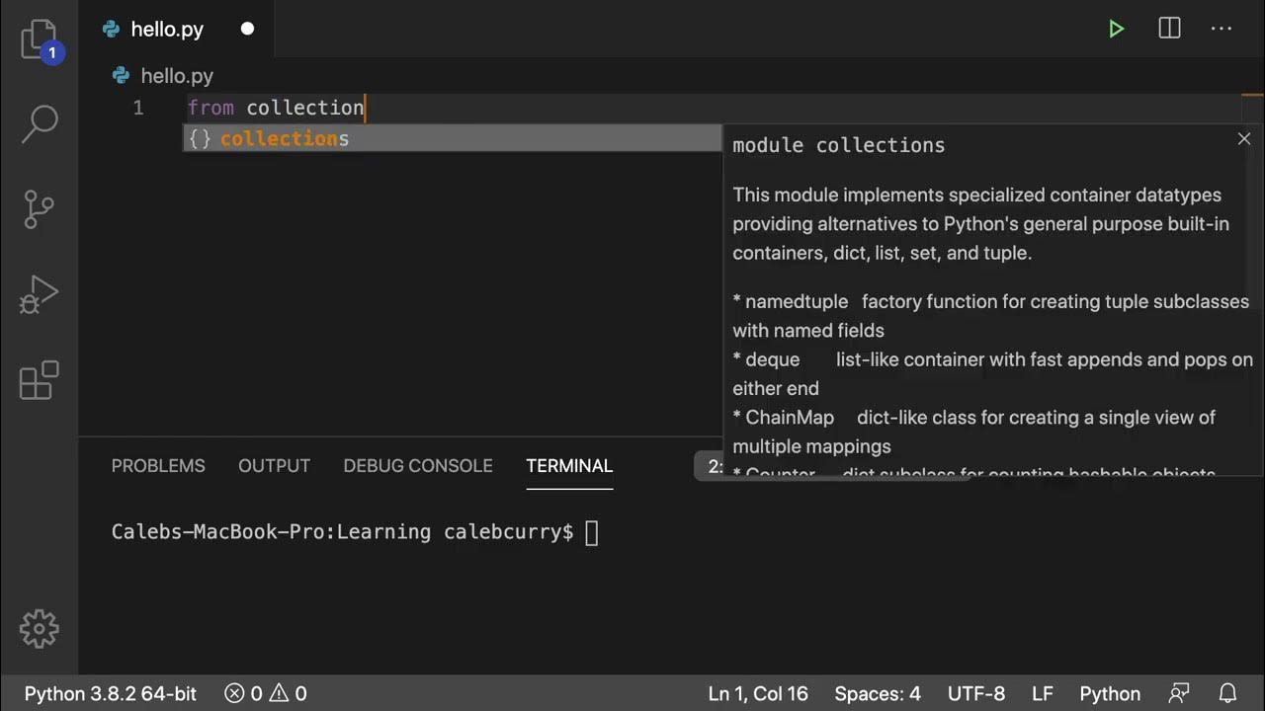The height and width of the screenshot is (711, 1265).
Task: Open the Search view icon
Action: click(x=40, y=122)
